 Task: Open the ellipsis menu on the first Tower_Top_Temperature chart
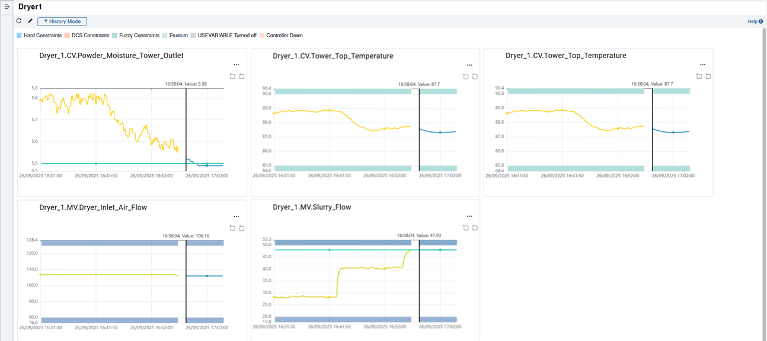tap(469, 65)
